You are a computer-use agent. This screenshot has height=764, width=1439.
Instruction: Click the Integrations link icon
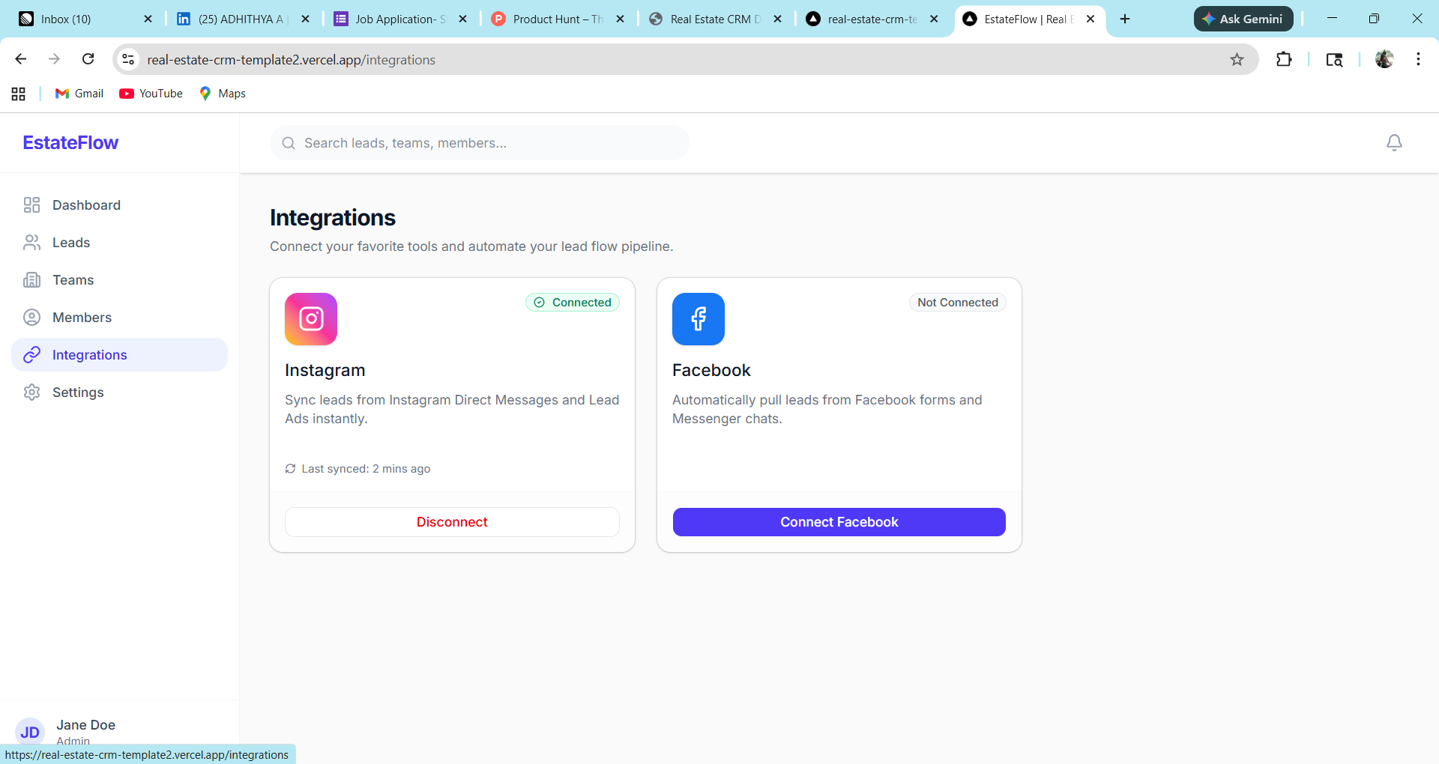coord(31,354)
